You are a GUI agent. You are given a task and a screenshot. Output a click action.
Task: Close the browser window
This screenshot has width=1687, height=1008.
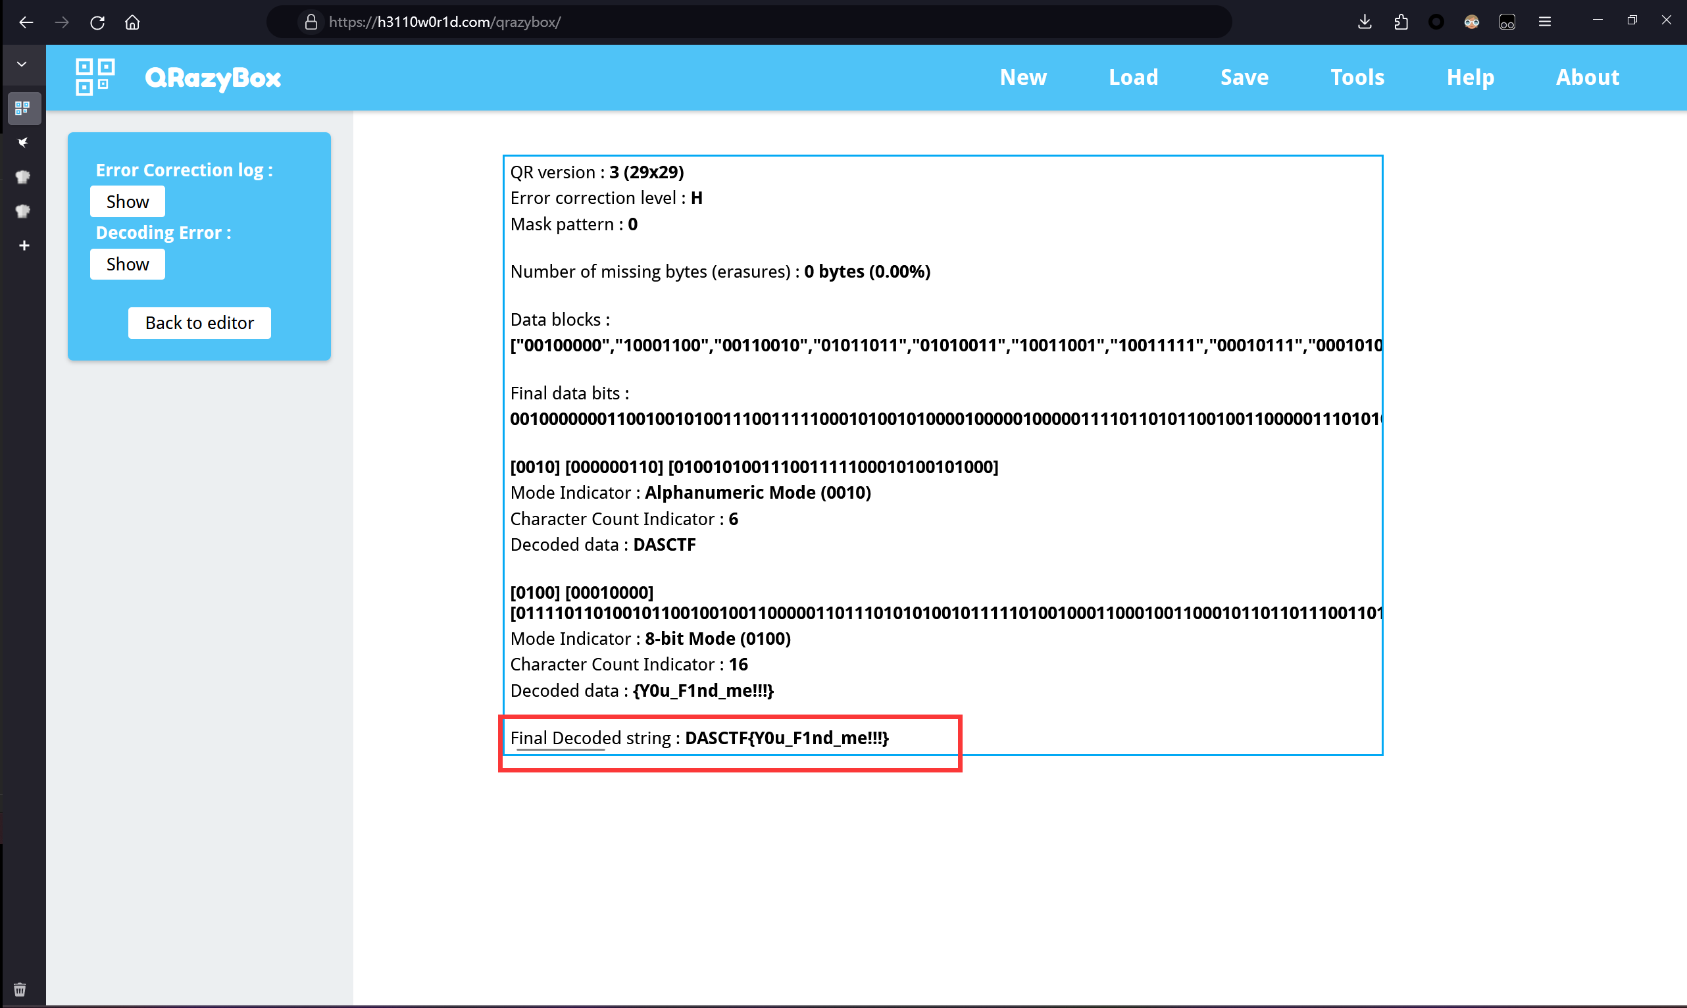point(1667,20)
